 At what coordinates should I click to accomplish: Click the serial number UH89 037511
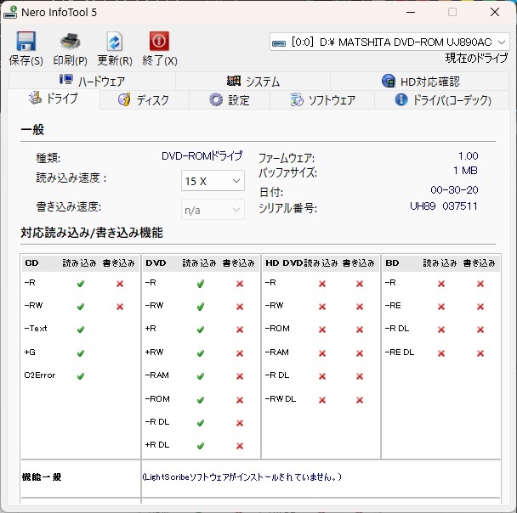(444, 206)
